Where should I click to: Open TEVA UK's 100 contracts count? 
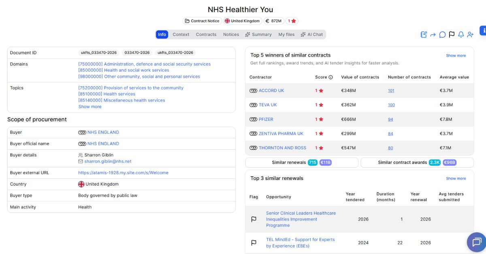point(391,105)
